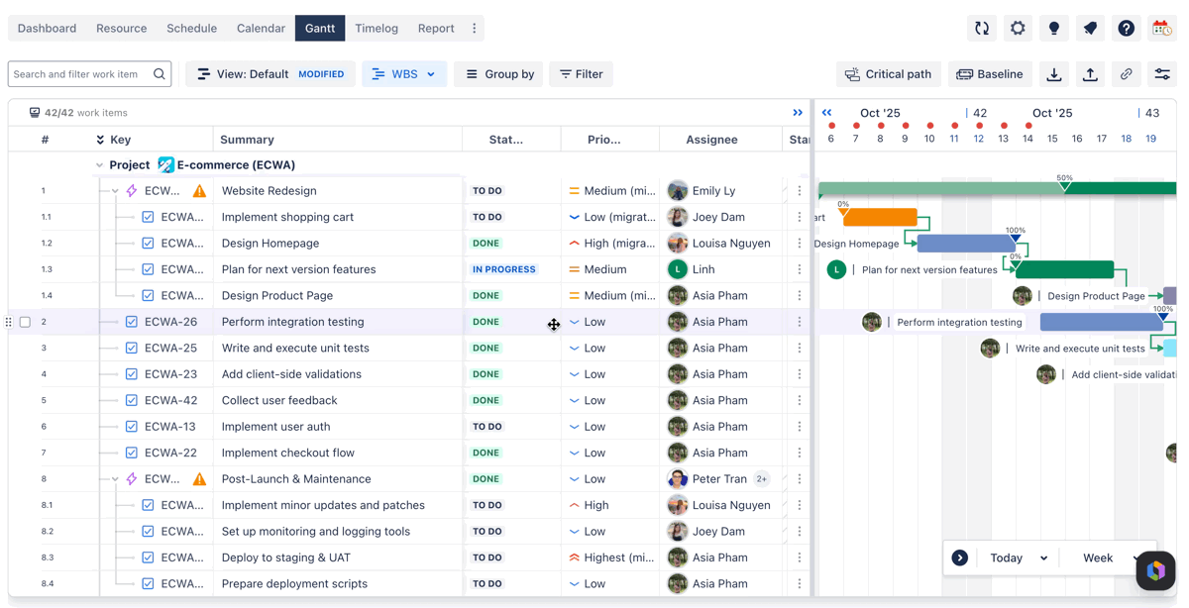Click the copy link icon
This screenshot has width=1189, height=608.
click(x=1127, y=74)
